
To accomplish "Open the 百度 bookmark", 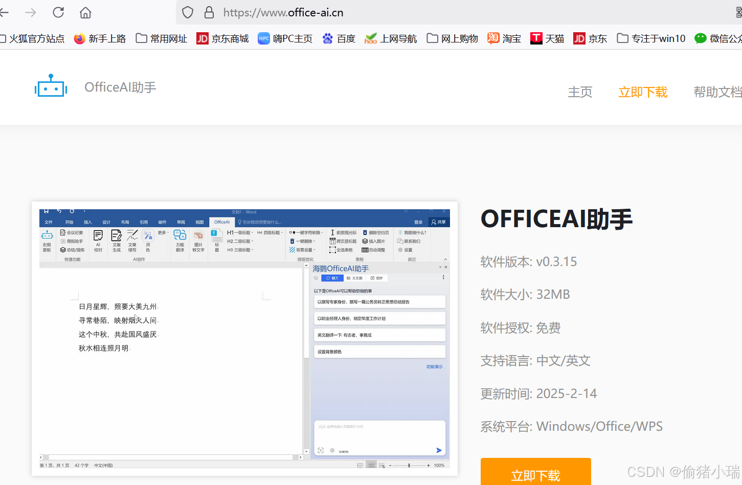I will (339, 38).
